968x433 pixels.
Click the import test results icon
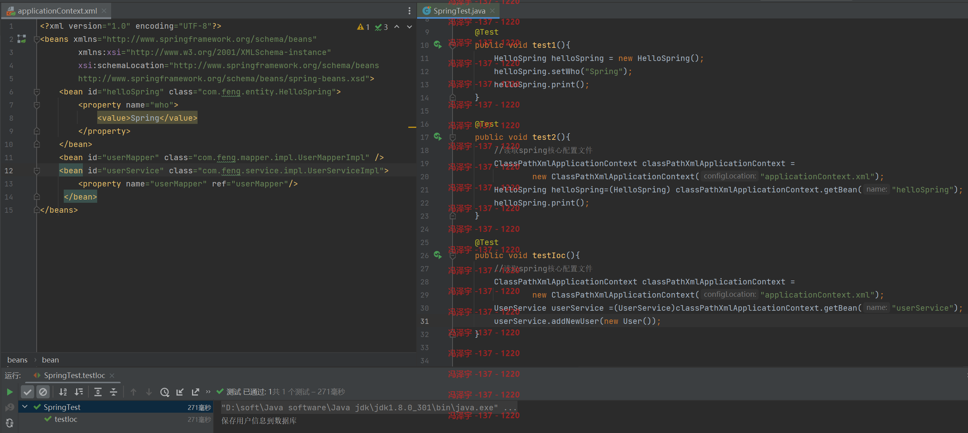coord(180,392)
